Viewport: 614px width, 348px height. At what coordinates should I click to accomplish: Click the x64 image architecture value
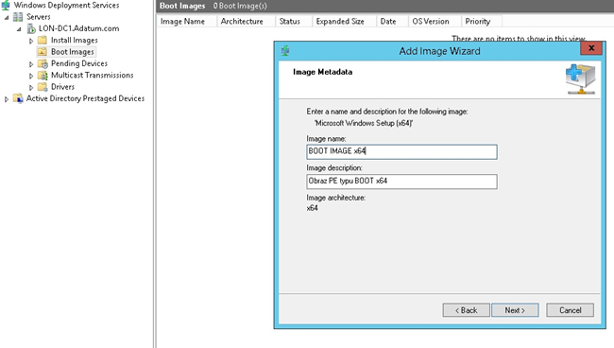312,208
